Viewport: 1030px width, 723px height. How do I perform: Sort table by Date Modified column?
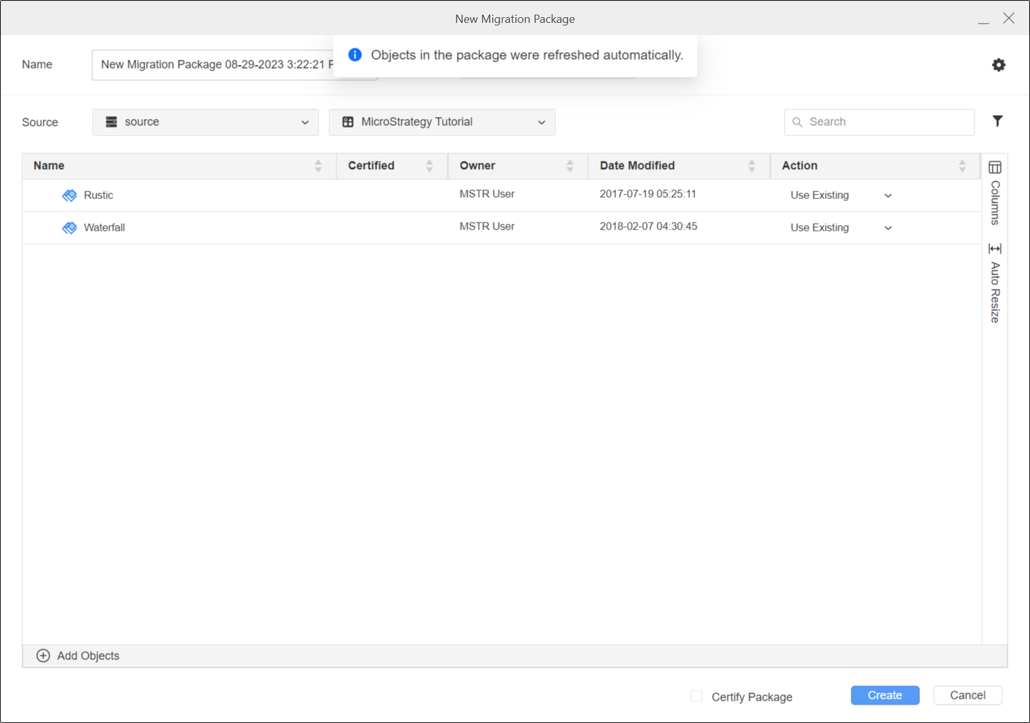(752, 166)
